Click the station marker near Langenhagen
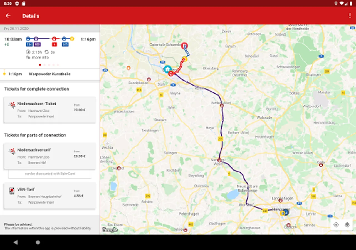The height and width of the screenshot is (250, 356). [280, 201]
